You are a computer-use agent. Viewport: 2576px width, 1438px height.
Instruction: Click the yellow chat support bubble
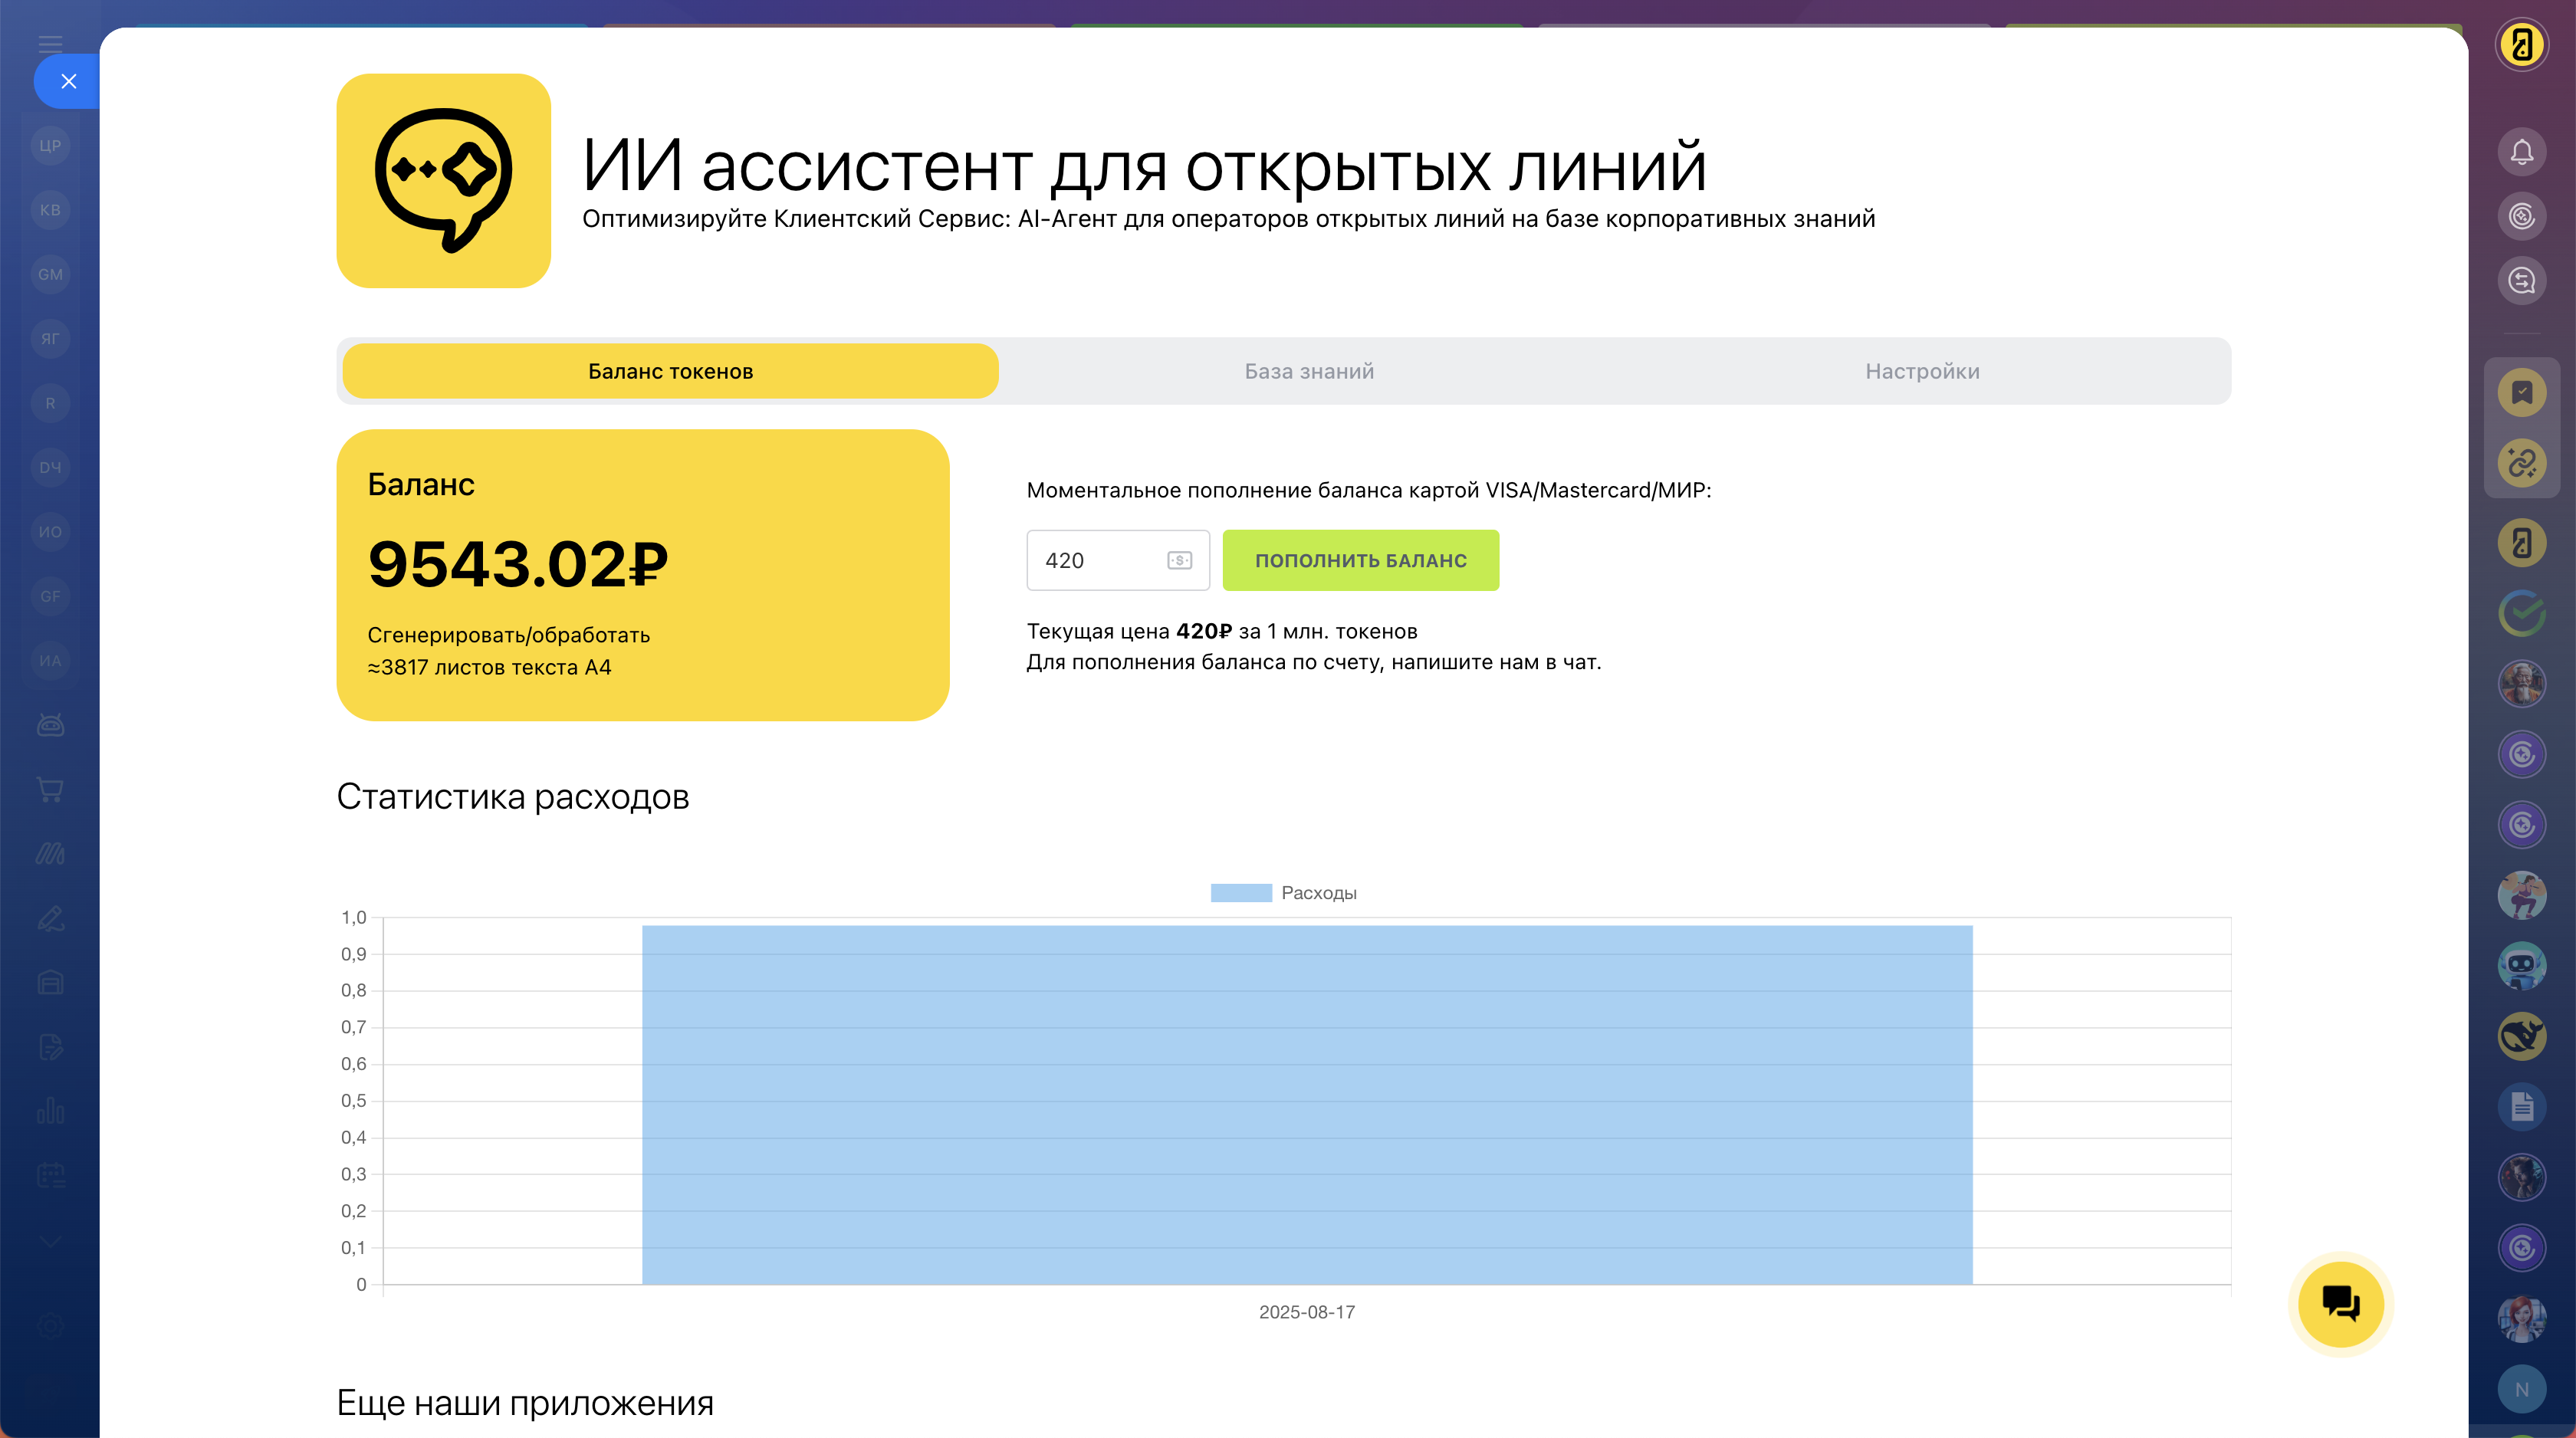(2340, 1303)
